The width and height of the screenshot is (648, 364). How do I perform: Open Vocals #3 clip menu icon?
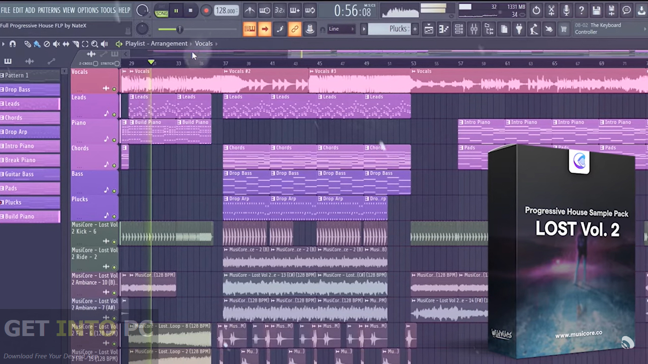(311, 71)
